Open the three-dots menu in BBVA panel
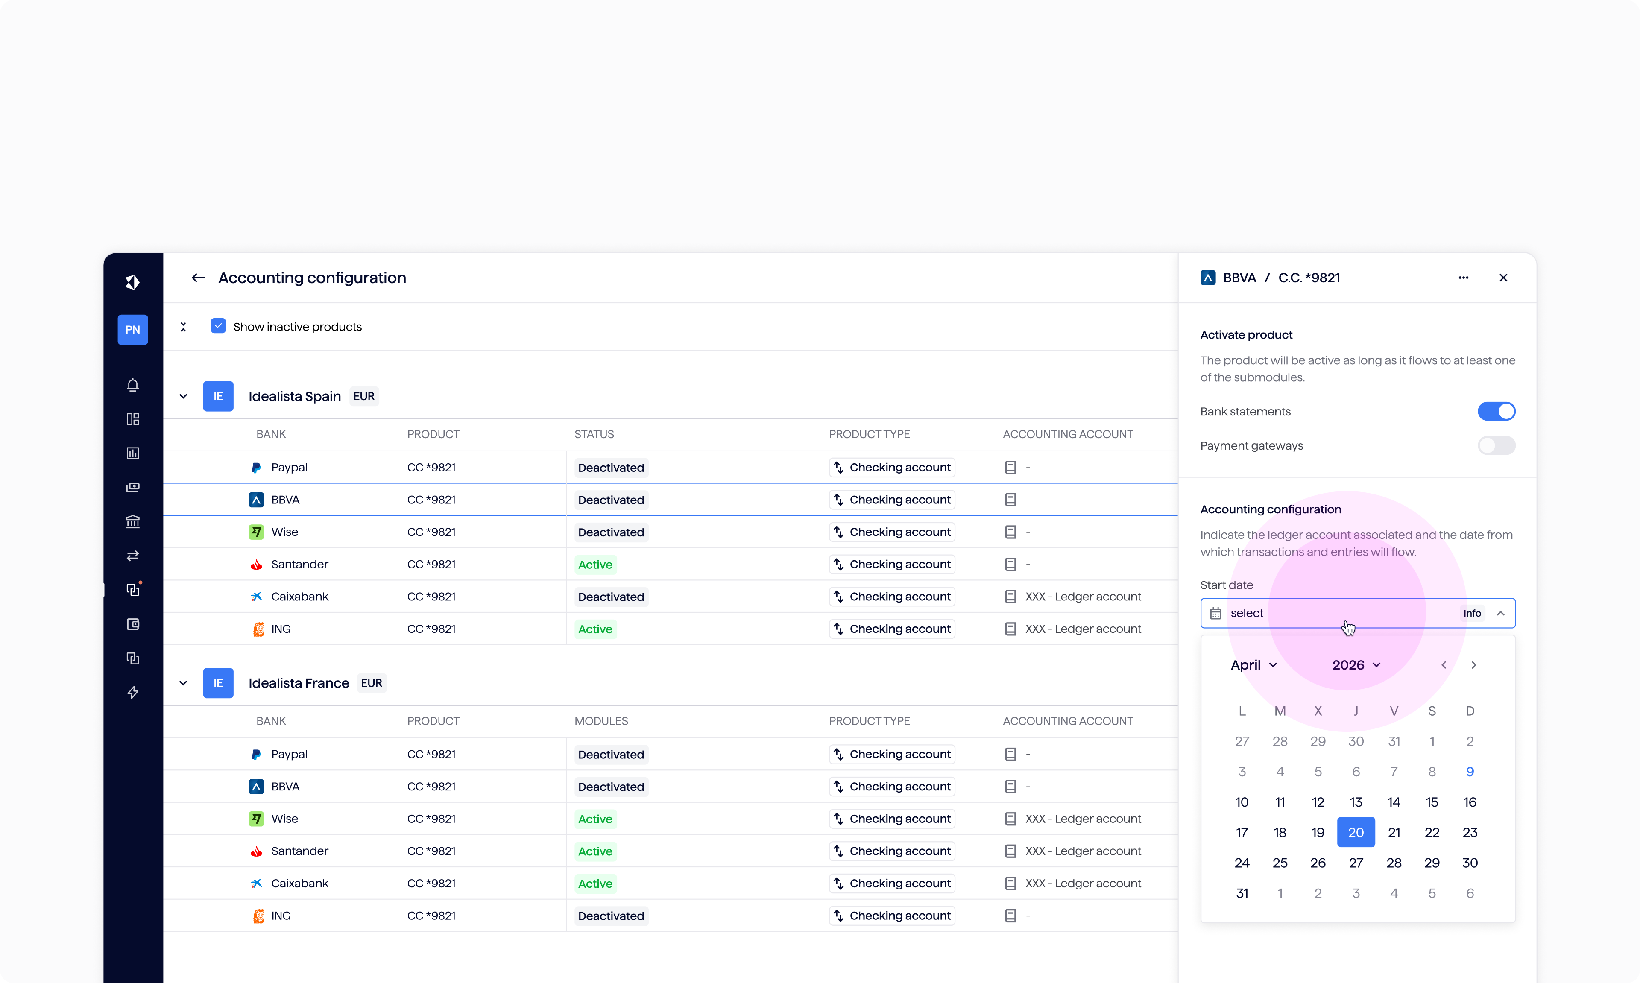1640x983 pixels. click(1463, 278)
